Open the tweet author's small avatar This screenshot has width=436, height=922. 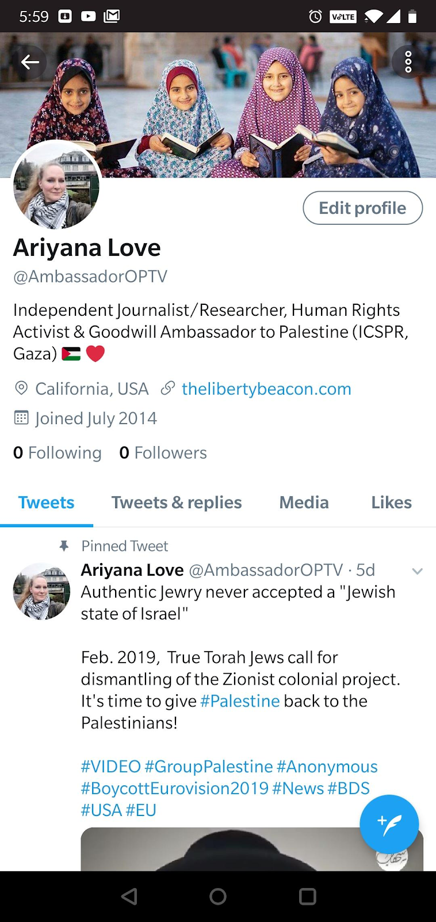pos(41,591)
